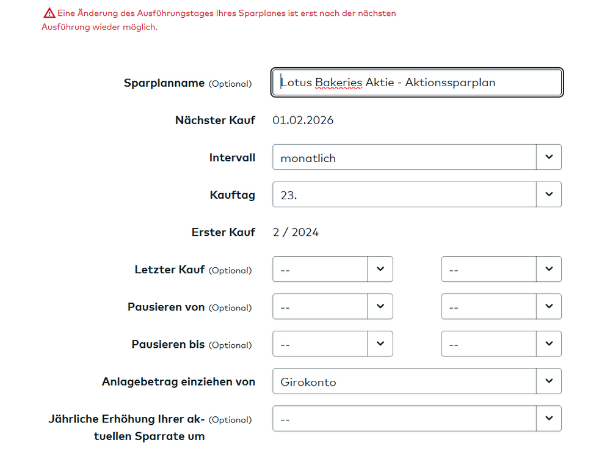Click the Pausieren bis label

(x=168, y=344)
